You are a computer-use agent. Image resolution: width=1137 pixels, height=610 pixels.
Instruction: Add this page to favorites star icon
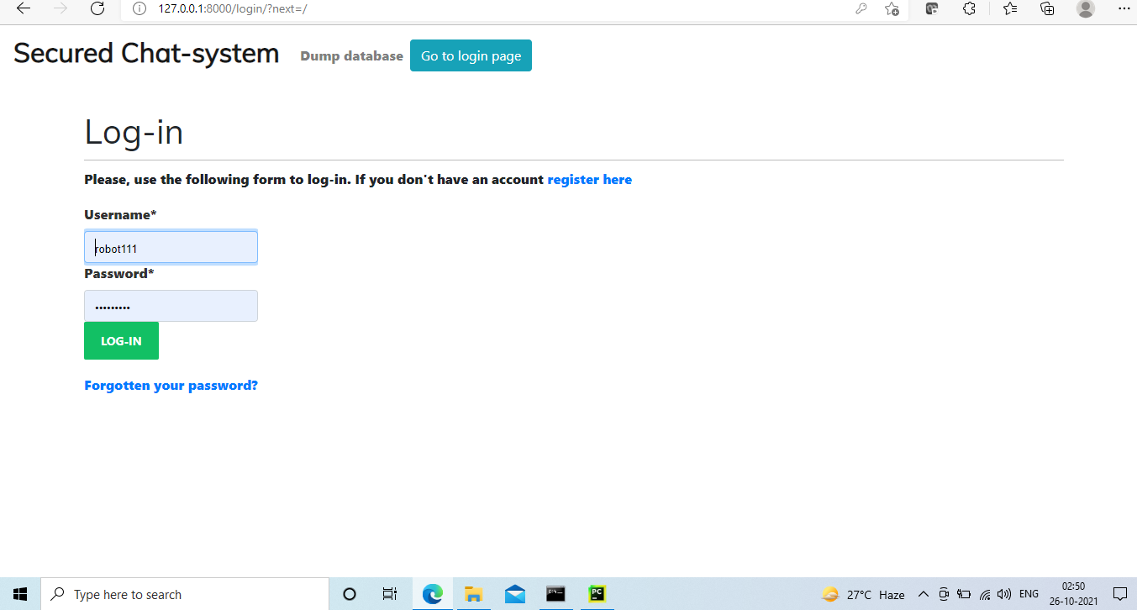click(892, 9)
